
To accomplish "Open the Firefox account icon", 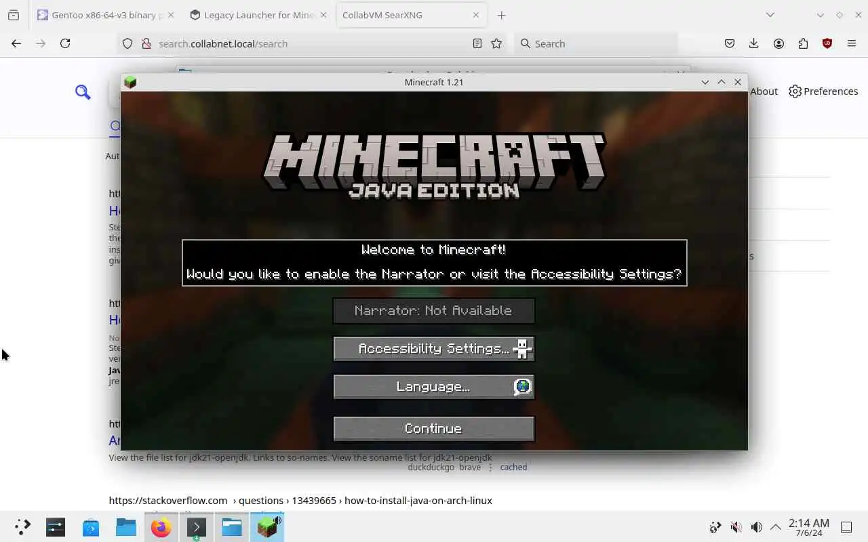I will tap(778, 43).
